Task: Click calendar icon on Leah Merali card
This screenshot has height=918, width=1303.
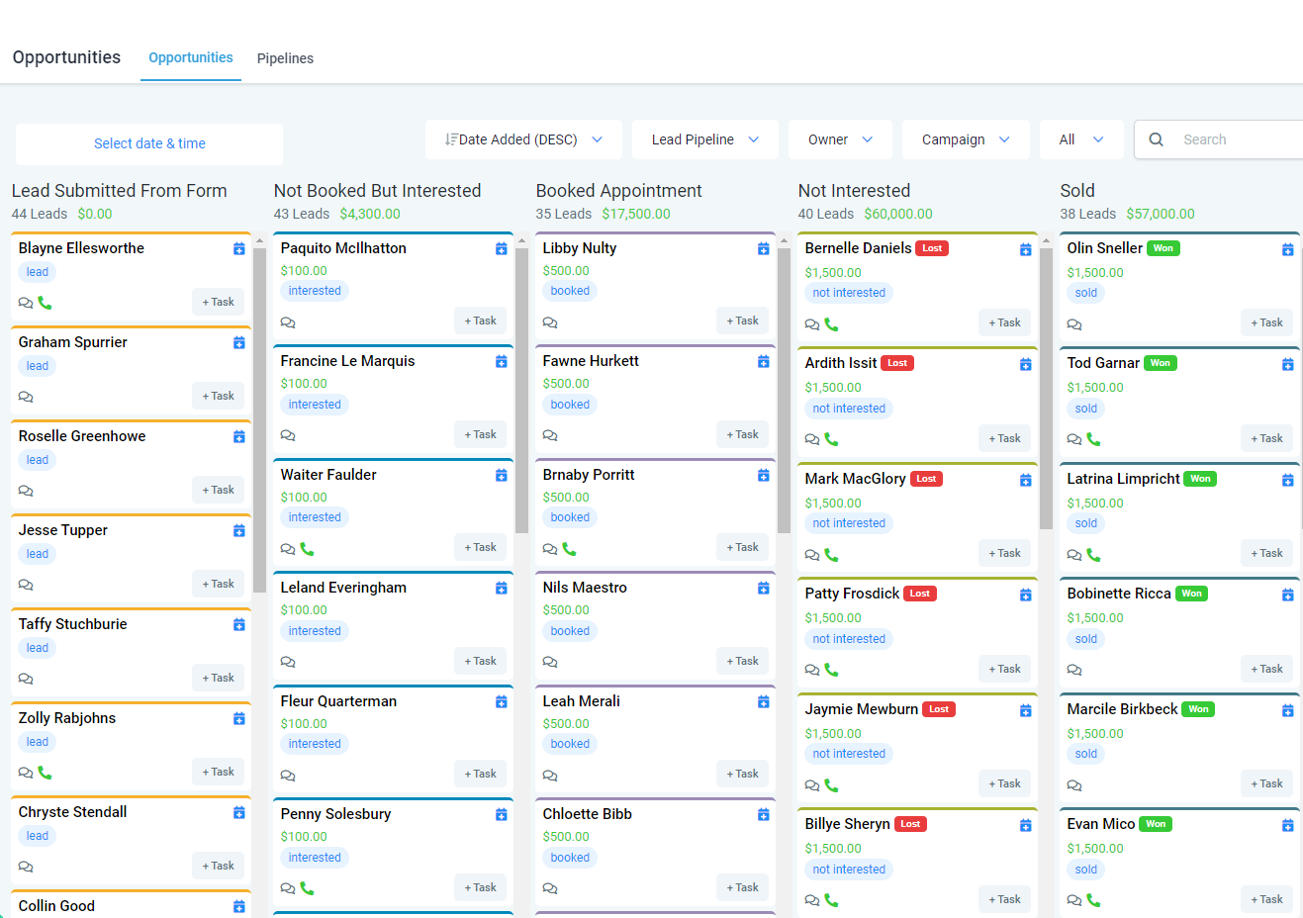Action: [763, 701]
